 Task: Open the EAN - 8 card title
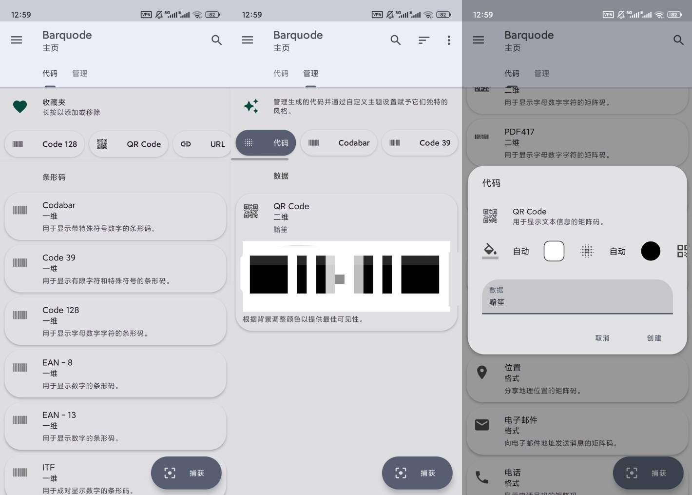58,362
